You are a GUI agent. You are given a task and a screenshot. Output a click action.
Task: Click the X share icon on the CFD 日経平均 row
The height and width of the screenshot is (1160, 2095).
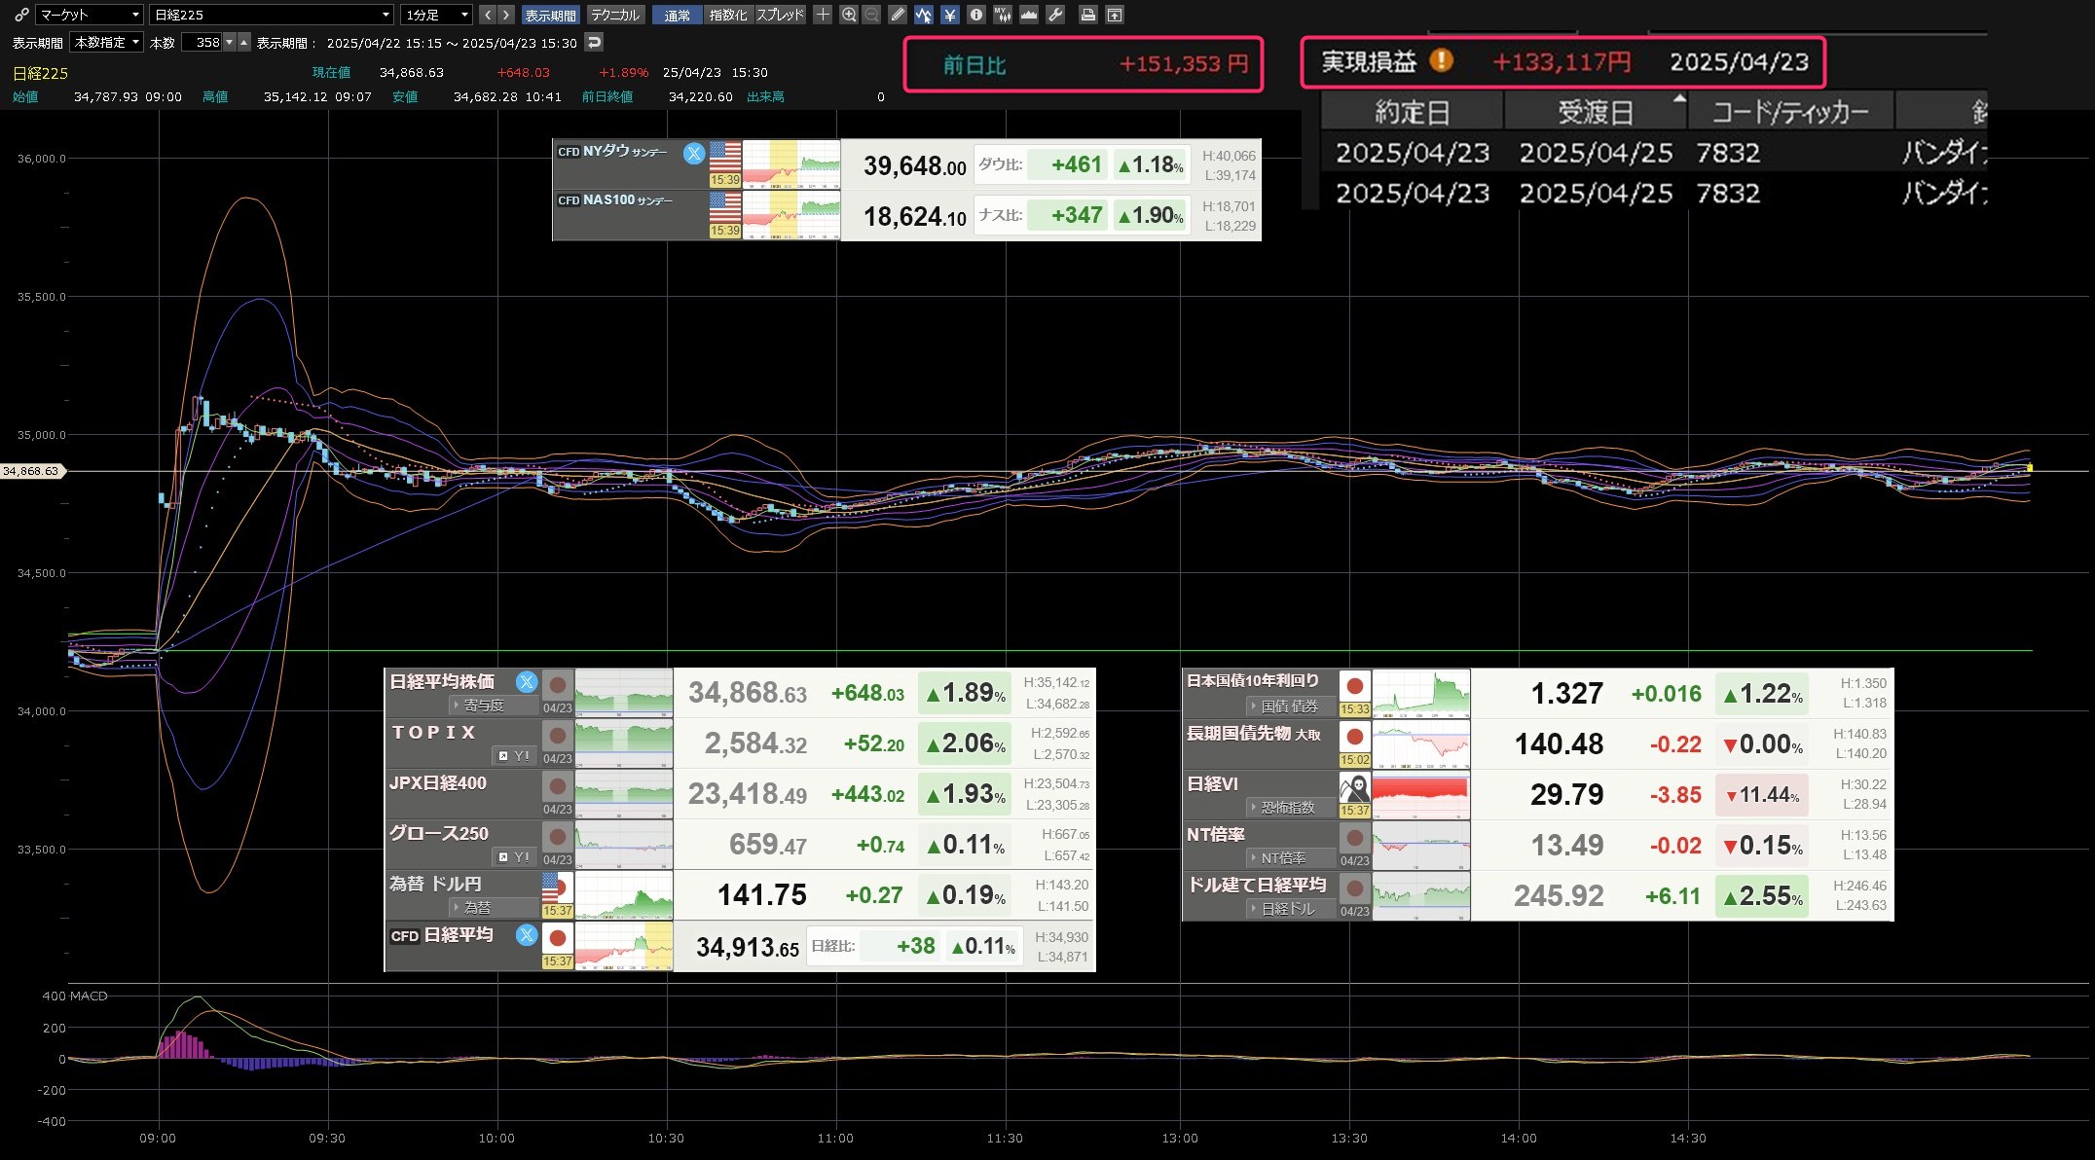click(x=527, y=935)
